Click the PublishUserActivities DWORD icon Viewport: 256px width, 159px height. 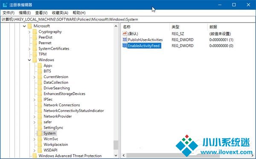pos(125,40)
